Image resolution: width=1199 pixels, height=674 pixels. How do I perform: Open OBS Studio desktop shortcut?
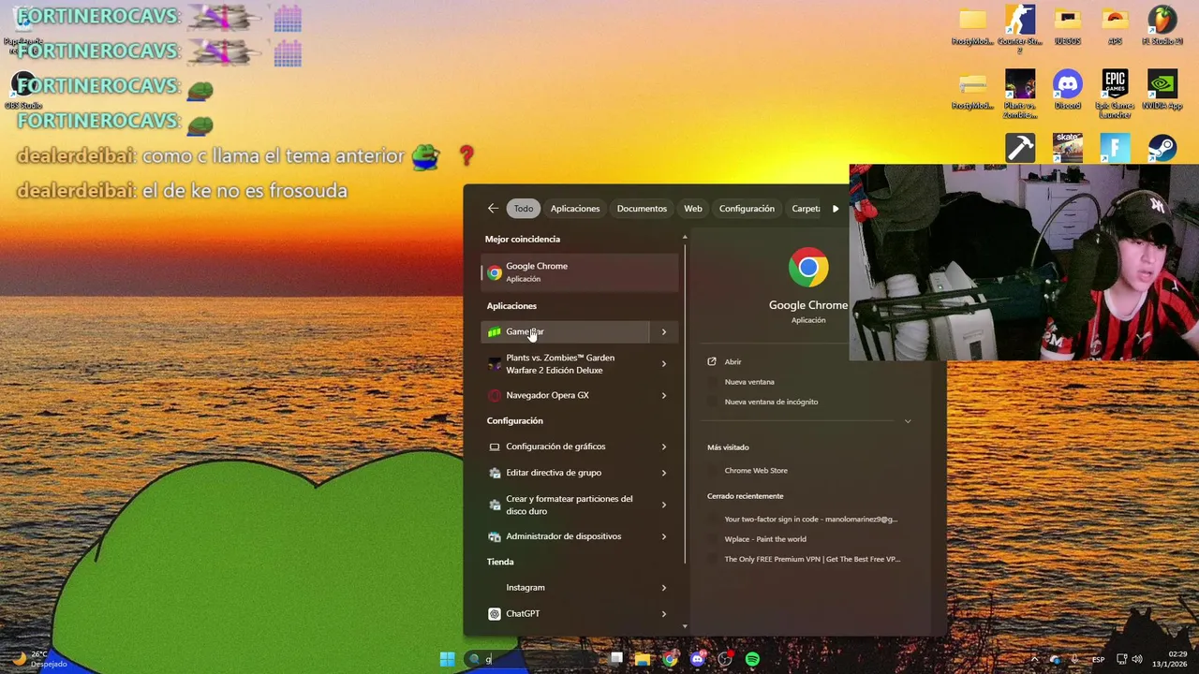23,90
